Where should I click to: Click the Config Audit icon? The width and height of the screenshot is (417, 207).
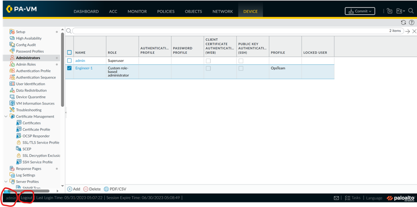click(12, 45)
